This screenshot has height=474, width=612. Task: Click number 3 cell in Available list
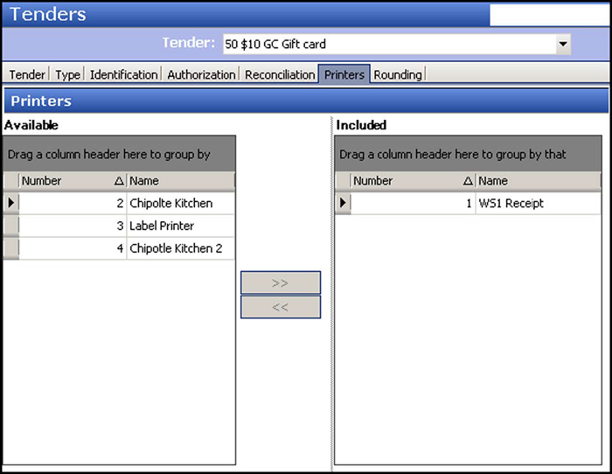73,226
